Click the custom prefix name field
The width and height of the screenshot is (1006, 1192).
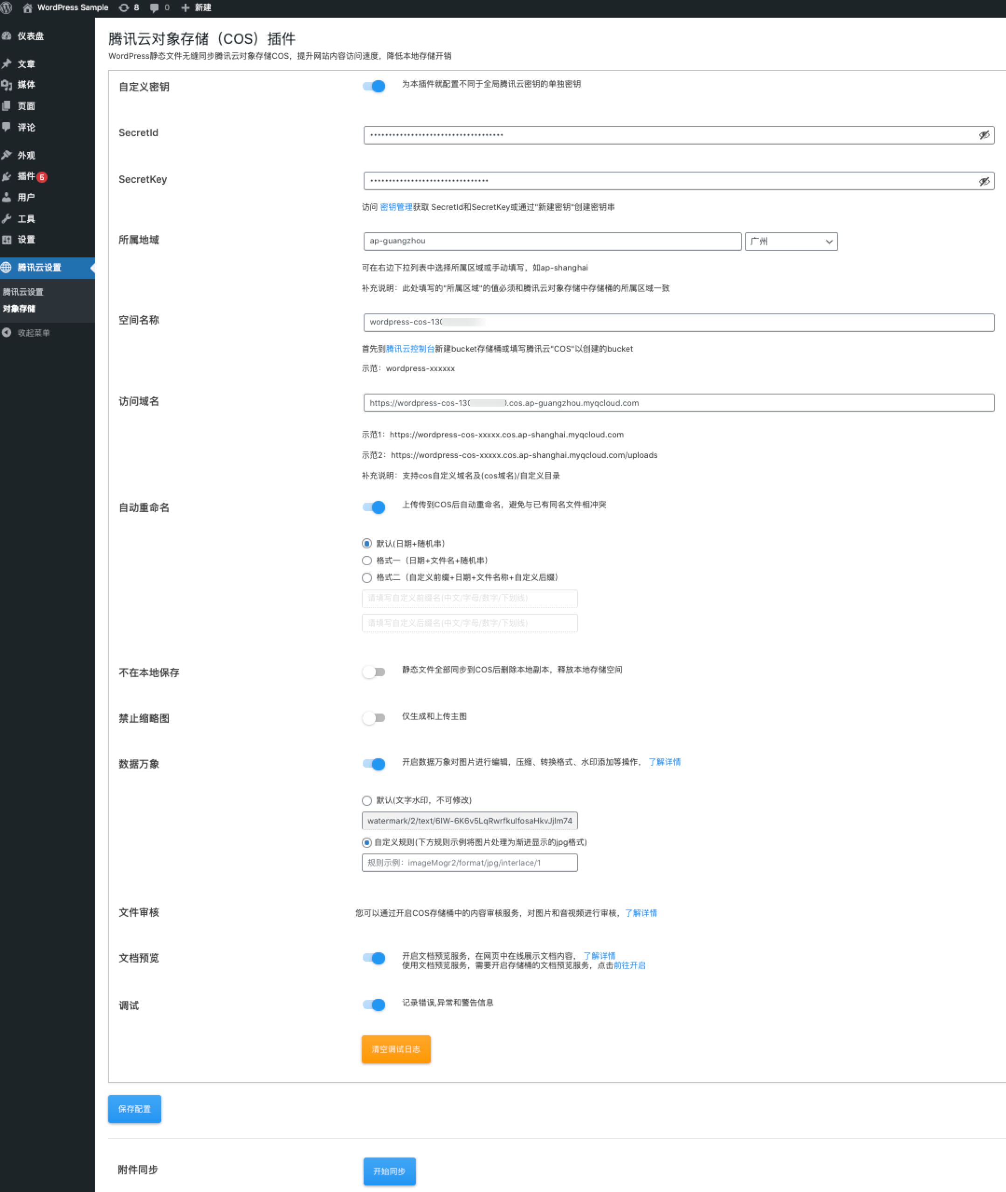click(470, 599)
